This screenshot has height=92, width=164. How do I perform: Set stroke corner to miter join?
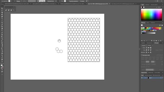point(147,50)
